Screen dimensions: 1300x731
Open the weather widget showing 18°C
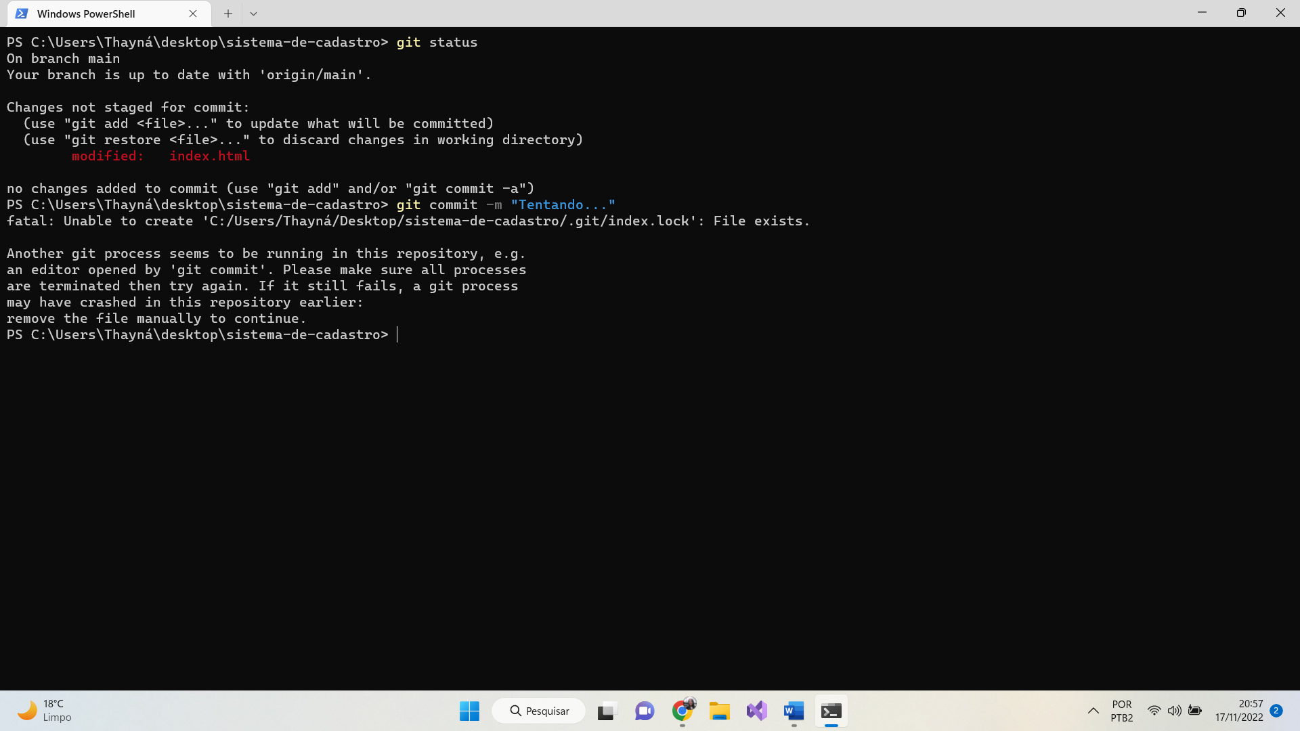pyautogui.click(x=44, y=711)
